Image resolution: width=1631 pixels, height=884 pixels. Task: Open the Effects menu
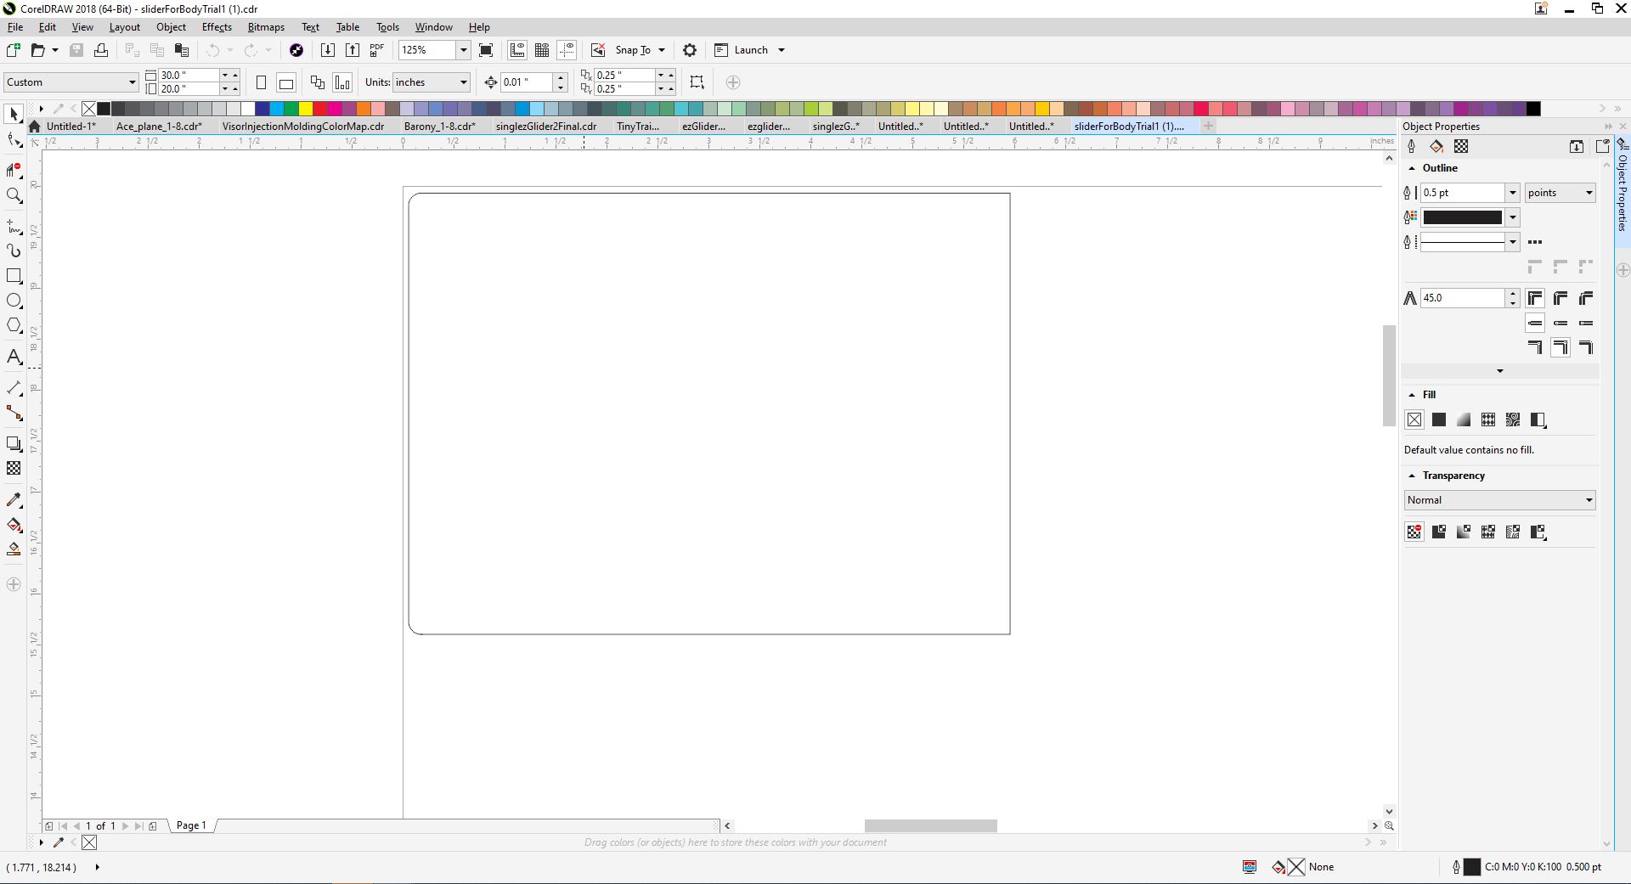217,27
